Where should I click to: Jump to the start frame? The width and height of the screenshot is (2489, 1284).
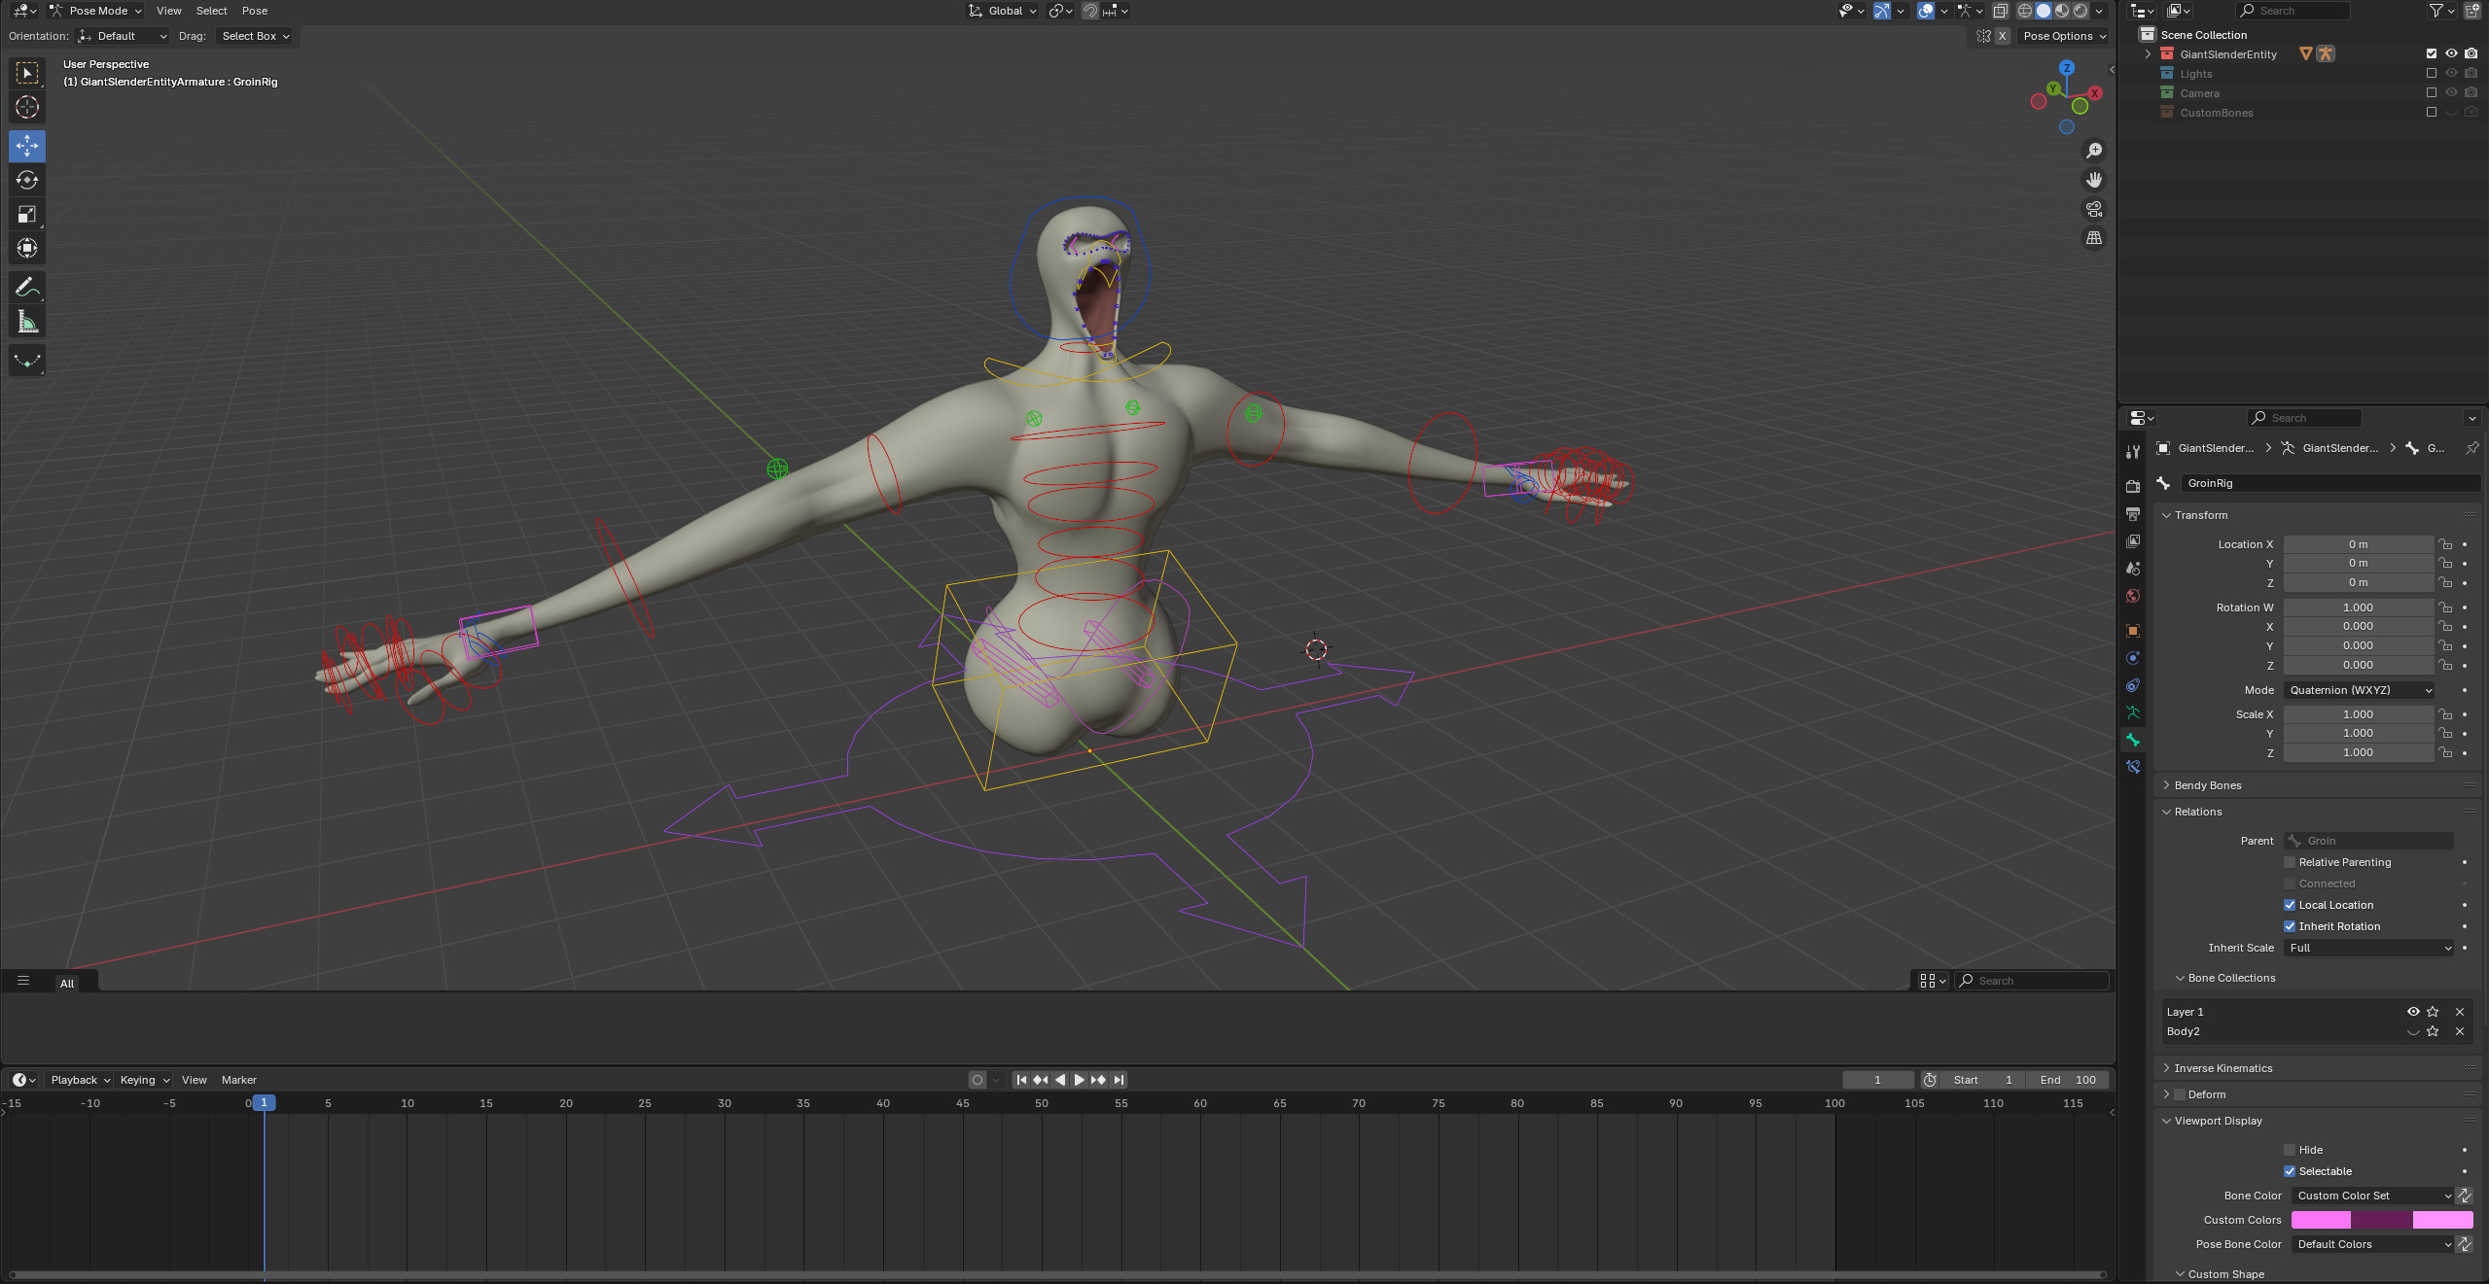tap(1021, 1080)
